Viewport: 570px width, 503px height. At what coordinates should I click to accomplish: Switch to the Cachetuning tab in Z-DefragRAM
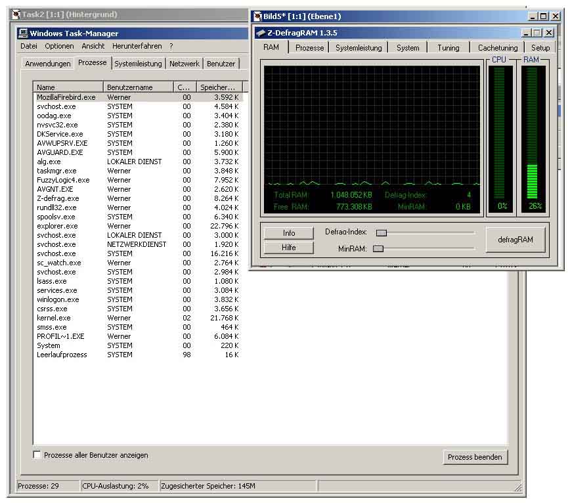[497, 48]
